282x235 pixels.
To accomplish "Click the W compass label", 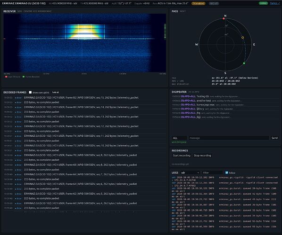I will click(x=197, y=45).
